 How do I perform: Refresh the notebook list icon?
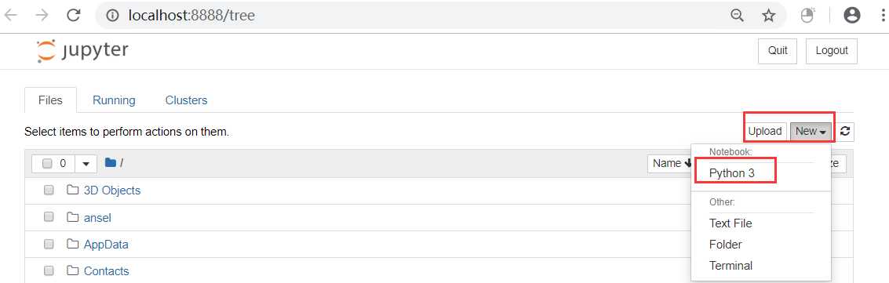[x=845, y=132]
